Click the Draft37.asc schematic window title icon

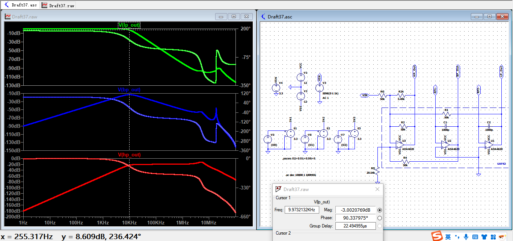263,17
